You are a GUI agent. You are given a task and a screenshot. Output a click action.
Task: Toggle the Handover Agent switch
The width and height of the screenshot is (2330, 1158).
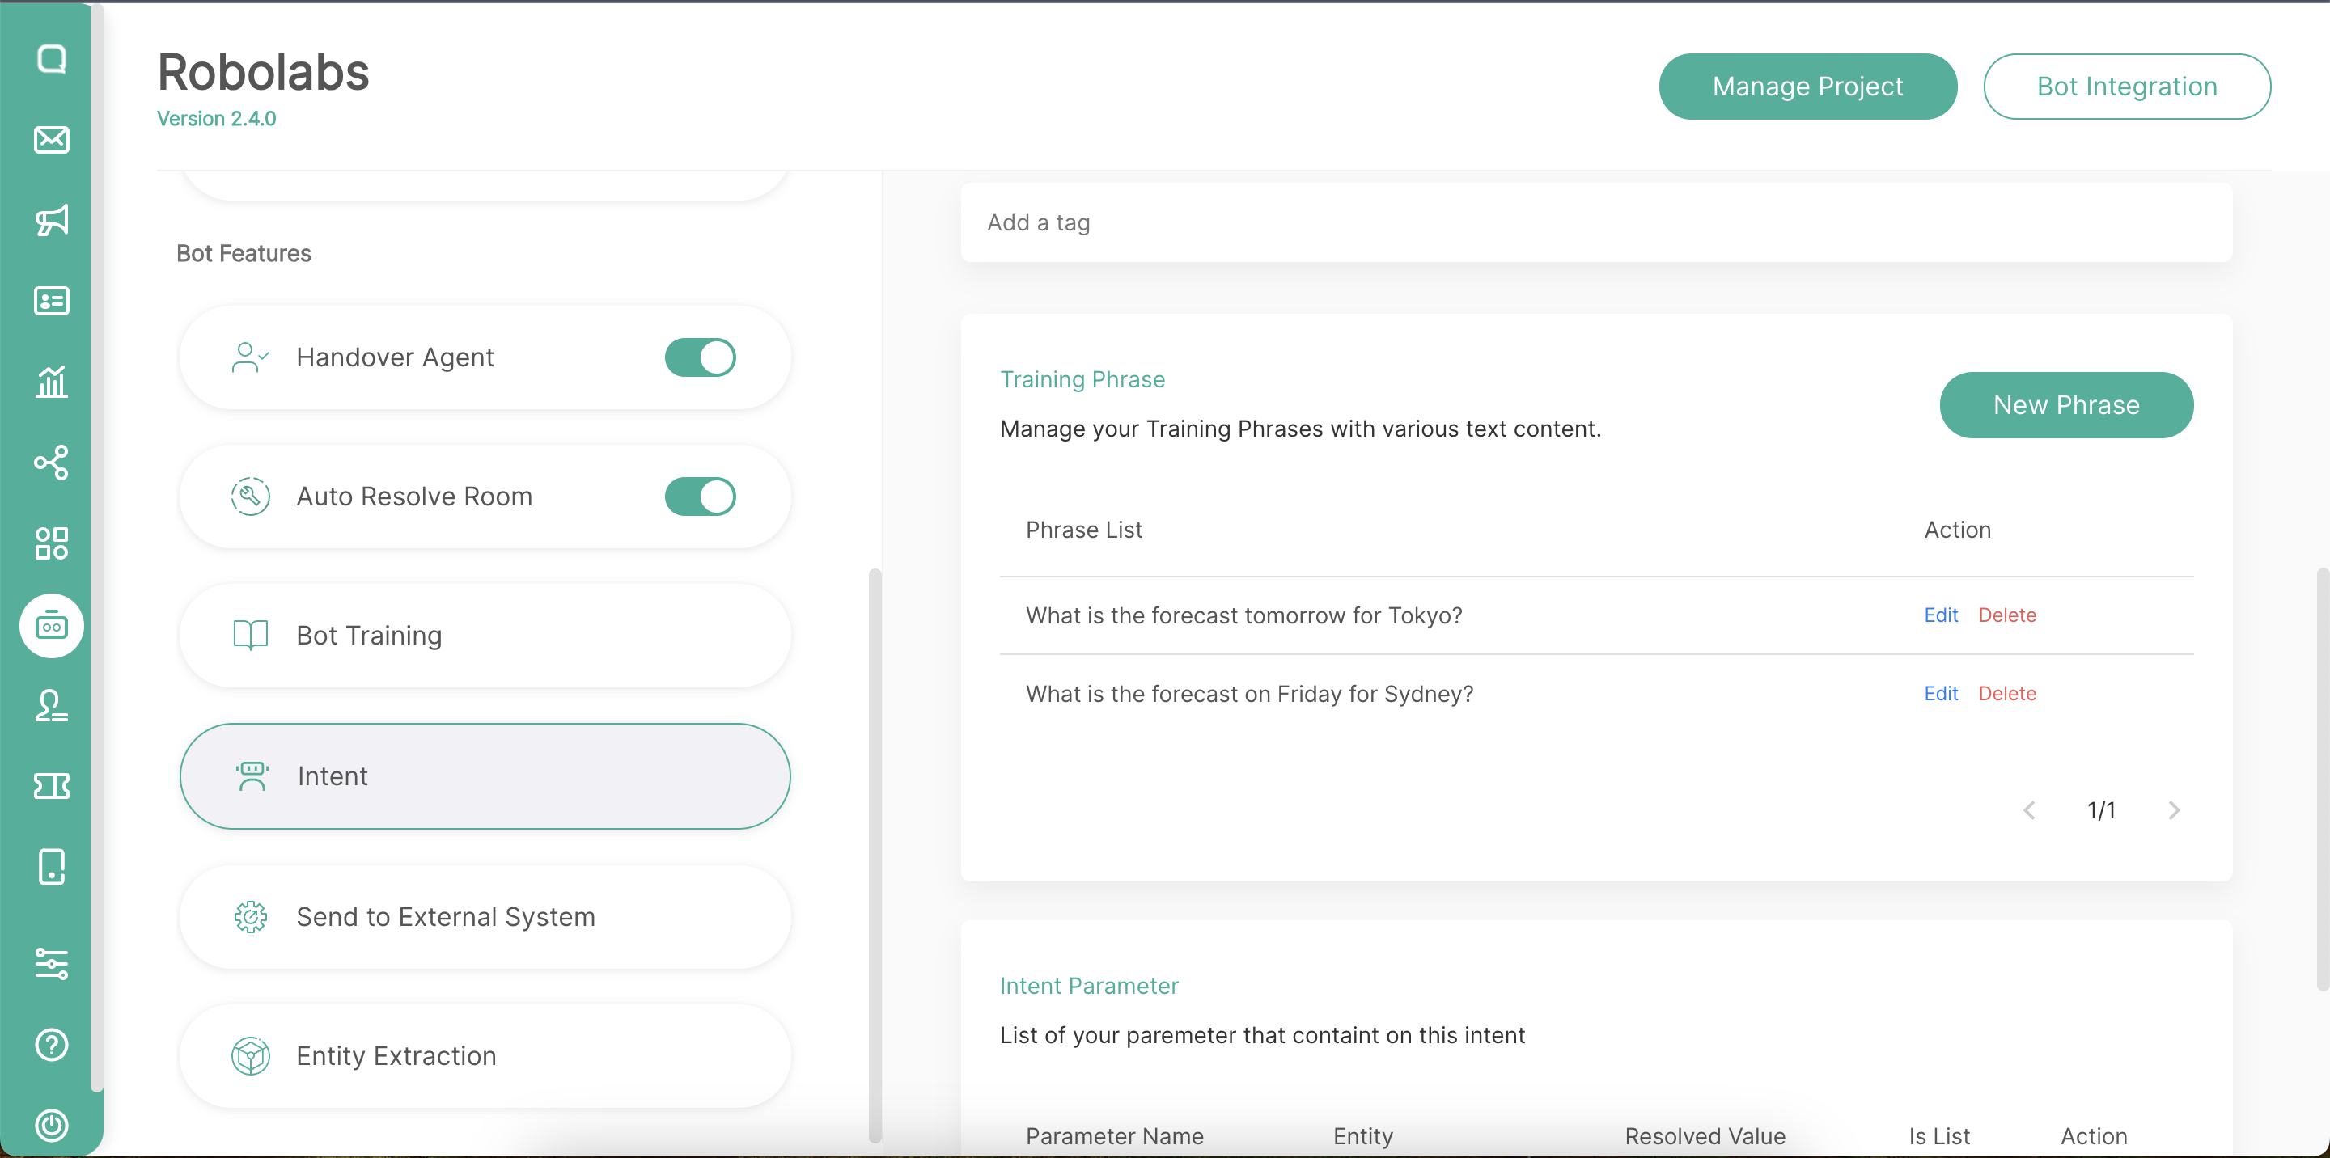(700, 358)
